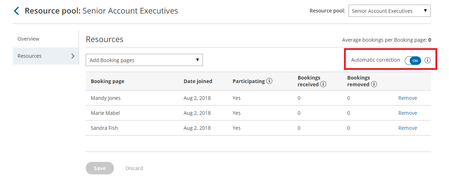Click the Booking page column header

108,81
